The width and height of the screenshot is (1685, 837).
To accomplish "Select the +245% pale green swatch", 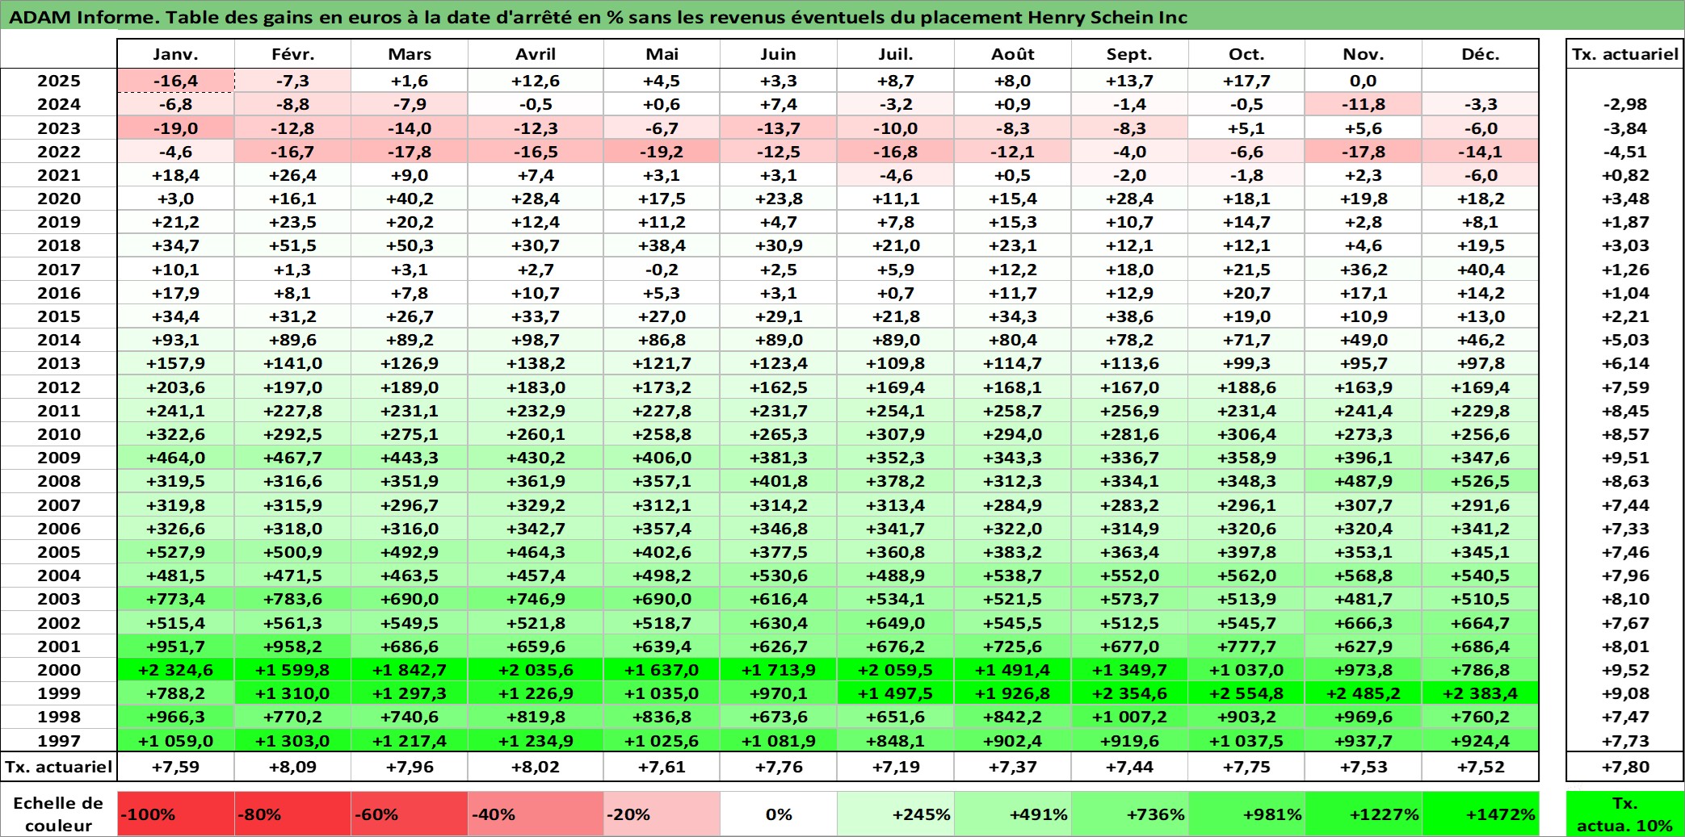I will coord(896,814).
